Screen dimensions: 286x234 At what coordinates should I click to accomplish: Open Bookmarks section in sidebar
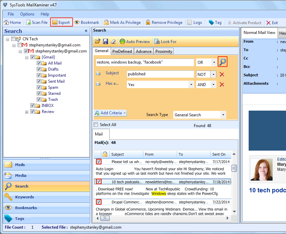pos(46,208)
